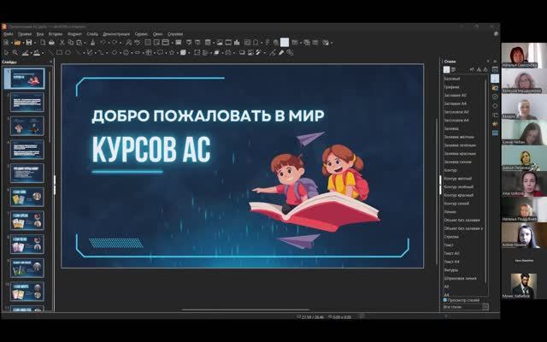The image size is (547, 342).
Task: Toggle the Master Slide view icon
Action: (179, 43)
